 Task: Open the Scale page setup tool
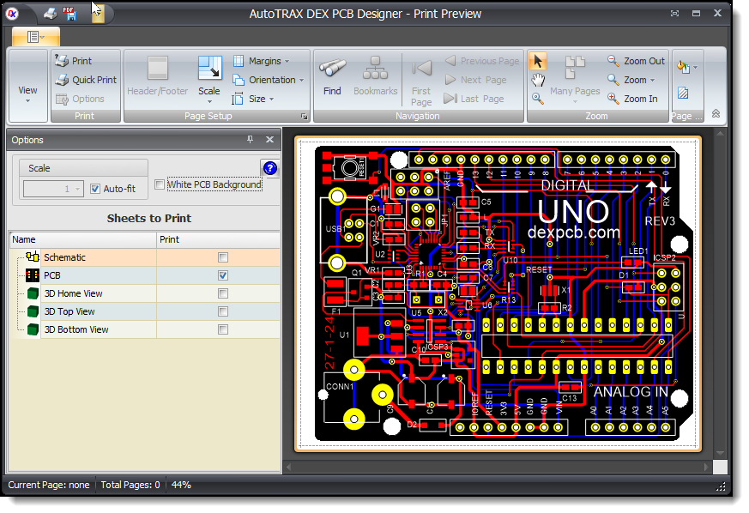click(209, 75)
